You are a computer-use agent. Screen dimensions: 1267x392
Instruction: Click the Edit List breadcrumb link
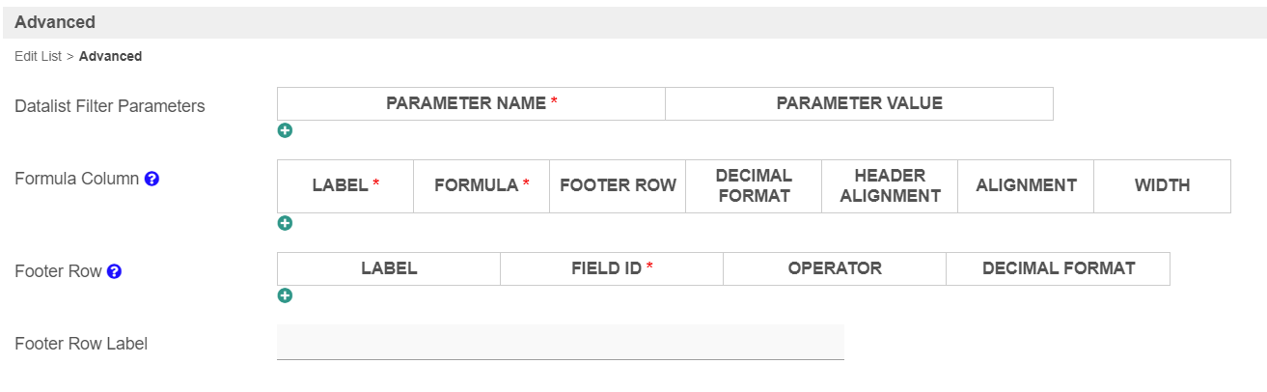(x=38, y=56)
